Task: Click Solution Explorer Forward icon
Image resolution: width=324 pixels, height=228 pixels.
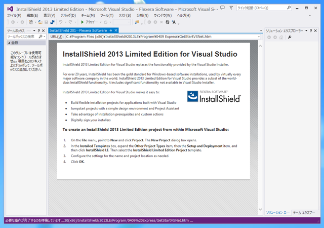Action: 275,37
